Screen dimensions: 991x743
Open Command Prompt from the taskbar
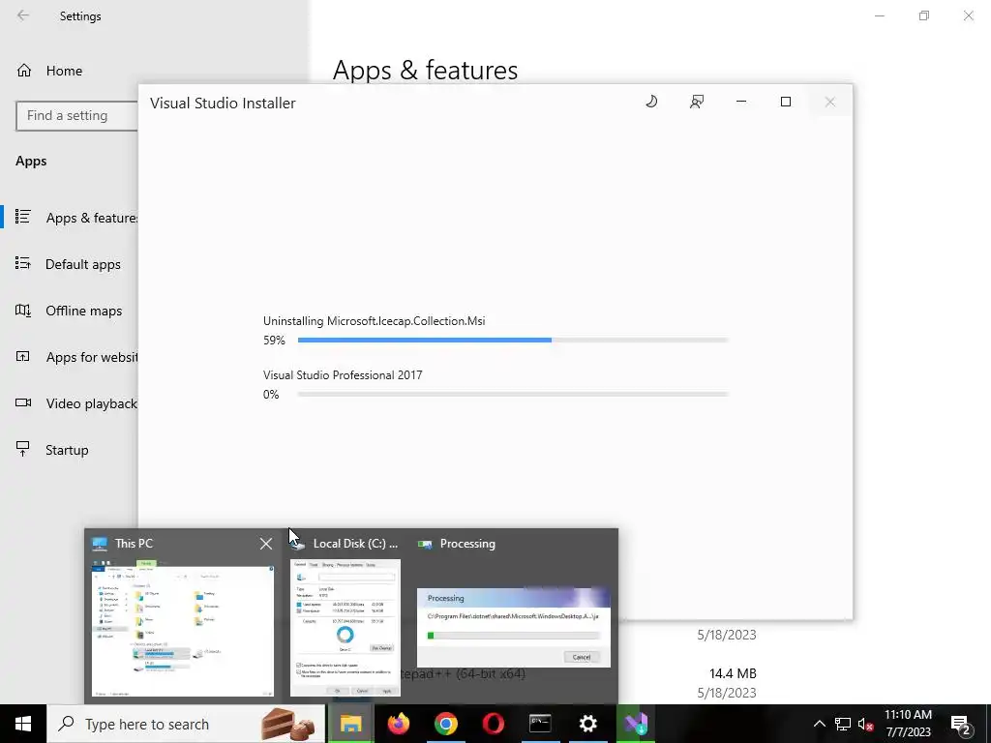pyautogui.click(x=540, y=724)
